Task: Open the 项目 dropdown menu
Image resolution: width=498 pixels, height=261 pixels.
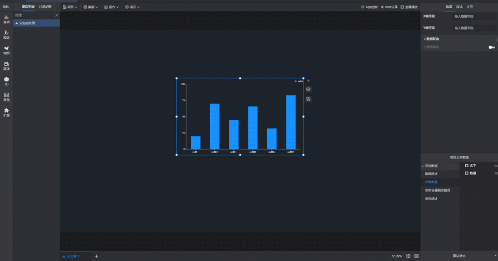Action: coord(70,7)
